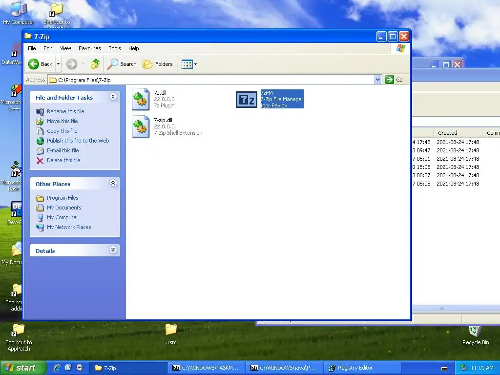500x375 pixels.
Task: Switch to Registry Editor taskbar button
Action: (x=363, y=368)
